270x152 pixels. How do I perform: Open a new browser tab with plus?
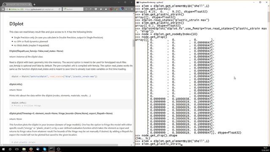[x=34, y=4]
